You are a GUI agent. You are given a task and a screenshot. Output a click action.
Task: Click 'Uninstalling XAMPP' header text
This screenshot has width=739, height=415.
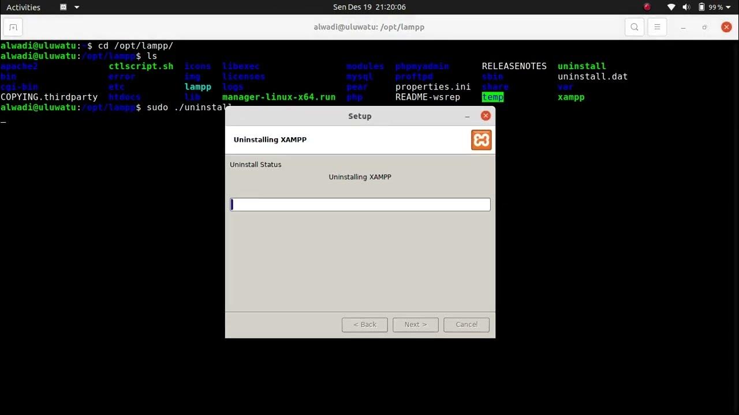tap(270, 139)
